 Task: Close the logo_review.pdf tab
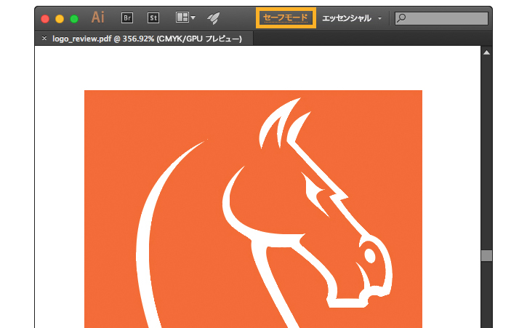click(x=44, y=39)
